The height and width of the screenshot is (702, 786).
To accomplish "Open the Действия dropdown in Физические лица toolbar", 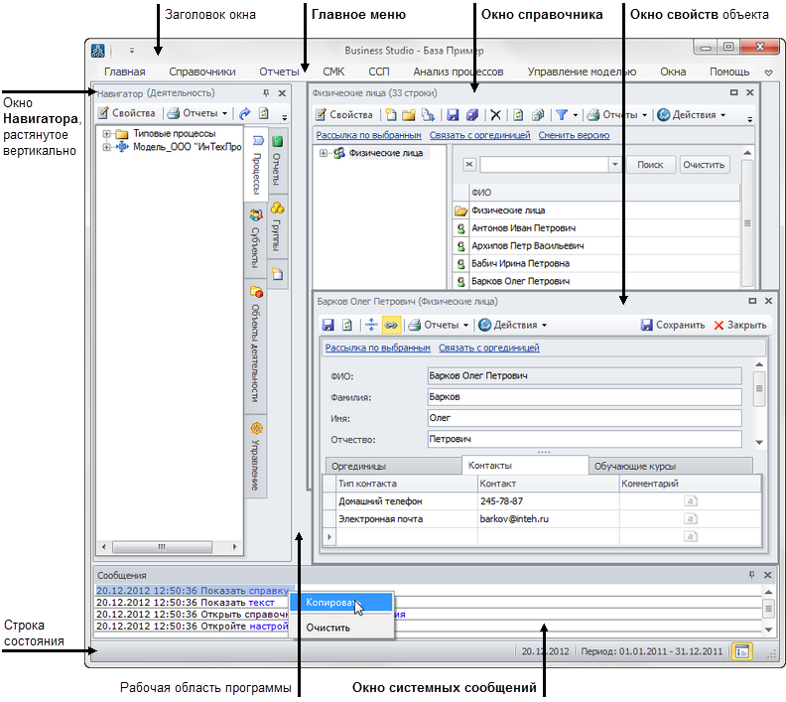I will 692,115.
